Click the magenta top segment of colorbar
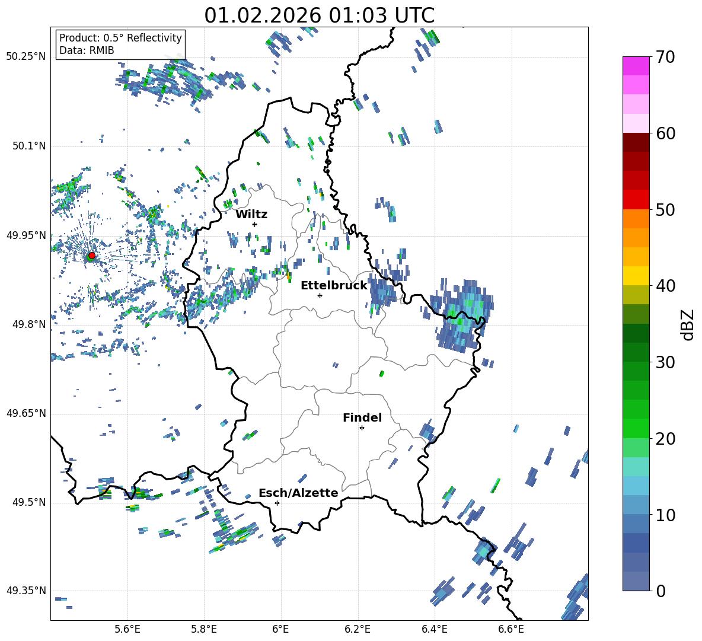This screenshot has height=641, width=702. 636,66
